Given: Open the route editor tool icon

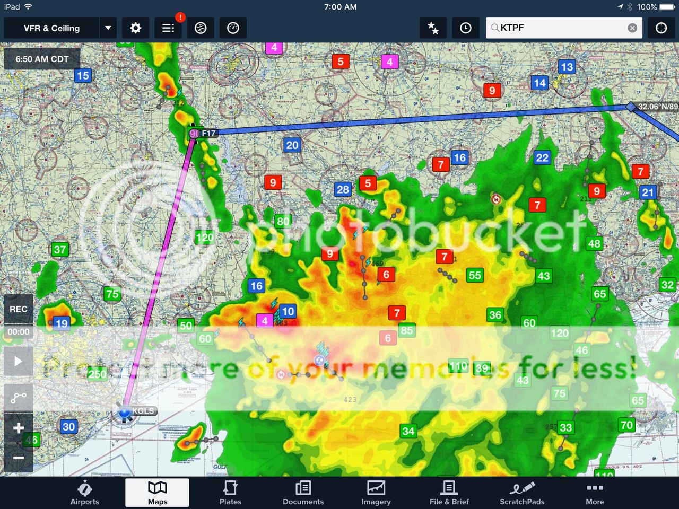Looking at the screenshot, I should 19,398.
